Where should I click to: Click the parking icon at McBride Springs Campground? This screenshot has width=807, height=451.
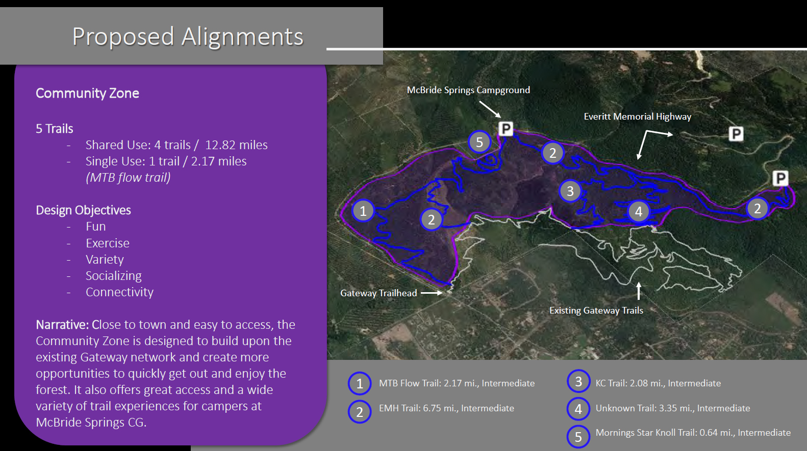505,128
